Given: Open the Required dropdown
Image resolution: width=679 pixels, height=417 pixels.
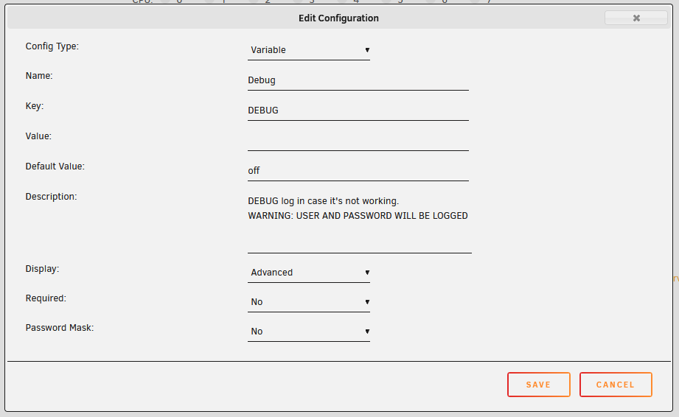Looking at the screenshot, I should click(309, 302).
